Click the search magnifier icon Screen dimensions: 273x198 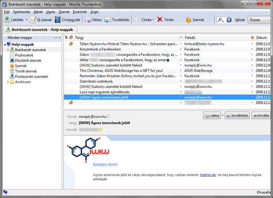click(x=220, y=20)
